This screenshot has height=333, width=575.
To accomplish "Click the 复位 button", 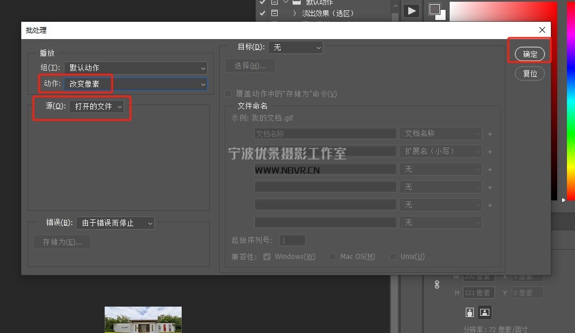I will (x=530, y=73).
